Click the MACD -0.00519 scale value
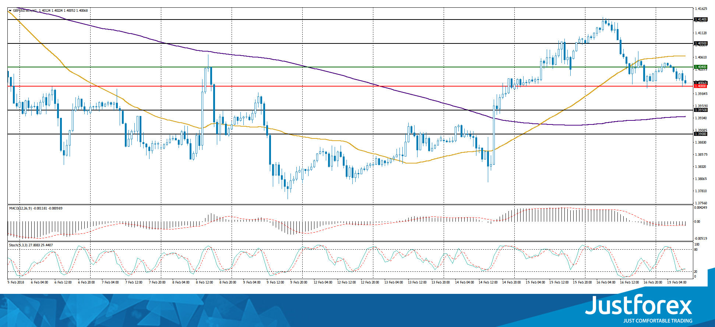 701,239
